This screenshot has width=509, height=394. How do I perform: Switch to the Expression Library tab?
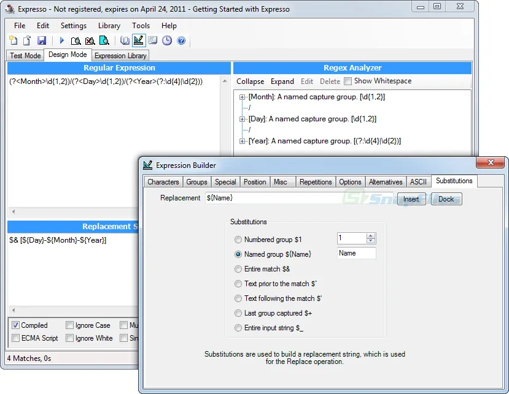(x=120, y=55)
